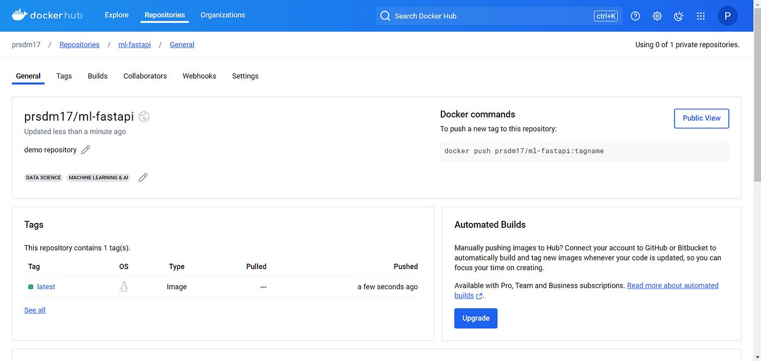This screenshot has height=361, width=761.
Task: Click the Automated Builds heading
Action: coord(490,225)
